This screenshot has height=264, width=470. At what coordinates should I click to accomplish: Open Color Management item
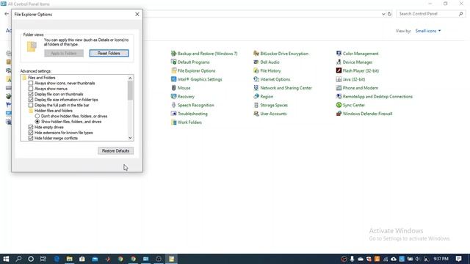(358, 54)
